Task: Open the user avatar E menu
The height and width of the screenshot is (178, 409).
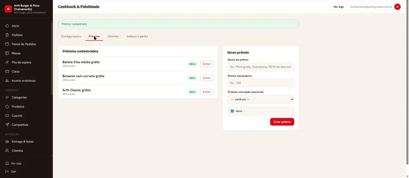Action: click(397, 7)
